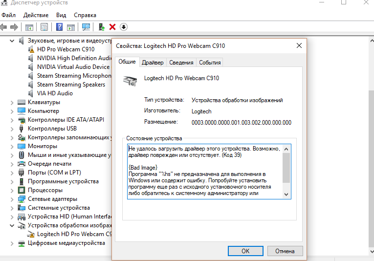
Task: Select Steam Streaming Microphone device
Action: point(74,76)
